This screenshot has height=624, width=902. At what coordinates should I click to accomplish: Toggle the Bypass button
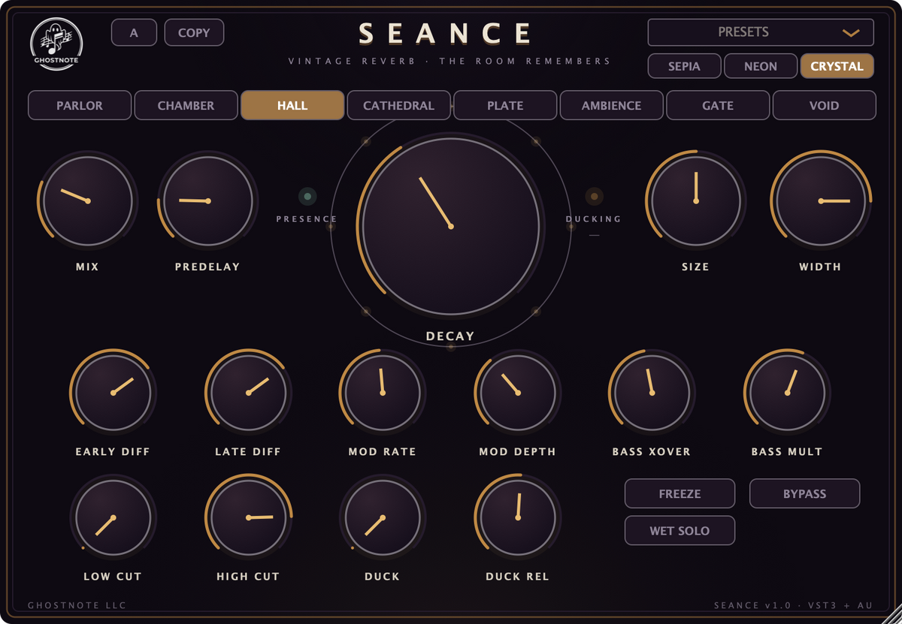[804, 493]
